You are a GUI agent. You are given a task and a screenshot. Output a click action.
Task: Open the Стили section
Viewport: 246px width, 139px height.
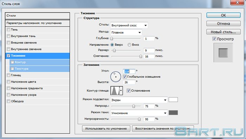pos(38,16)
